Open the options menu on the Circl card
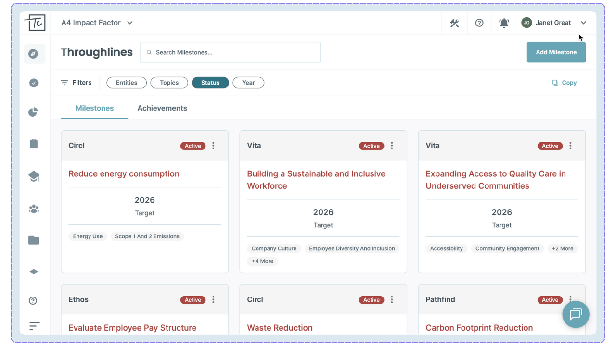616x346 pixels. pyautogui.click(x=213, y=146)
